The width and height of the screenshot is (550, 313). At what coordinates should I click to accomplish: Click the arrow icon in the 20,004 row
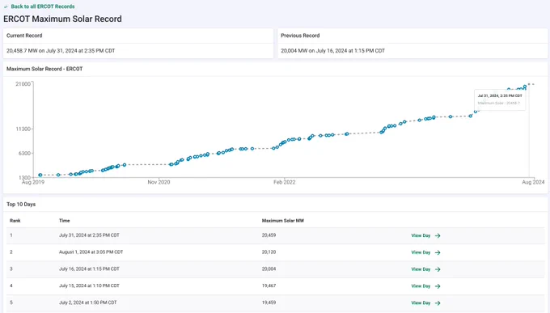point(438,269)
